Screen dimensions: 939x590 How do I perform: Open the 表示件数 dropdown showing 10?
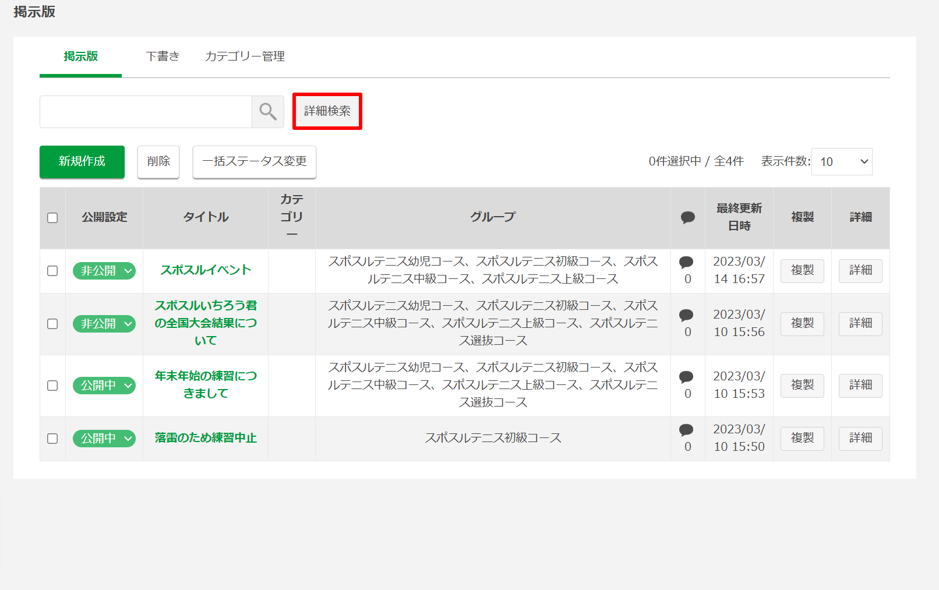(x=842, y=161)
